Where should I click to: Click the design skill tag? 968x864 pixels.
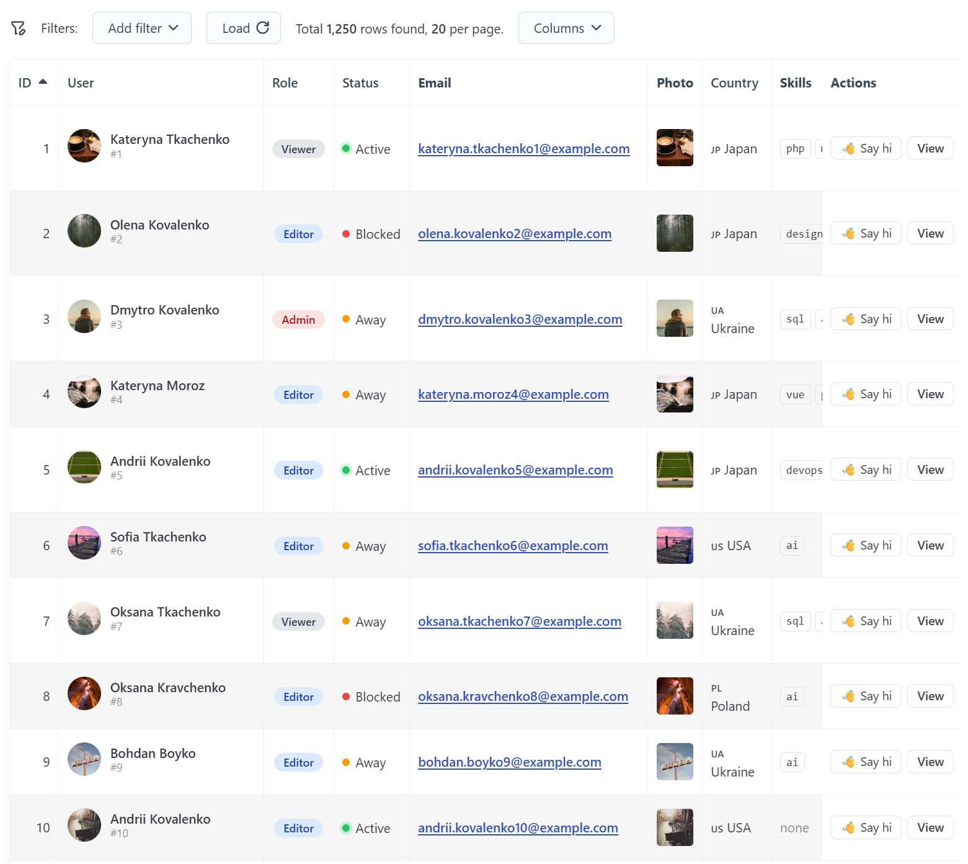802,234
